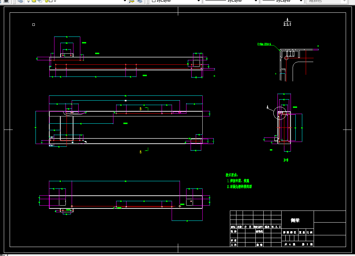Select the 比例 scale header cell
The height and width of the screenshot is (256, 355).
pos(310,233)
